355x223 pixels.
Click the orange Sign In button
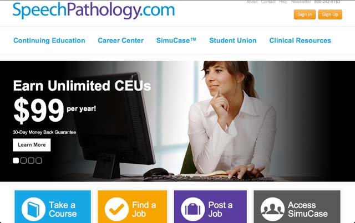pos(305,14)
